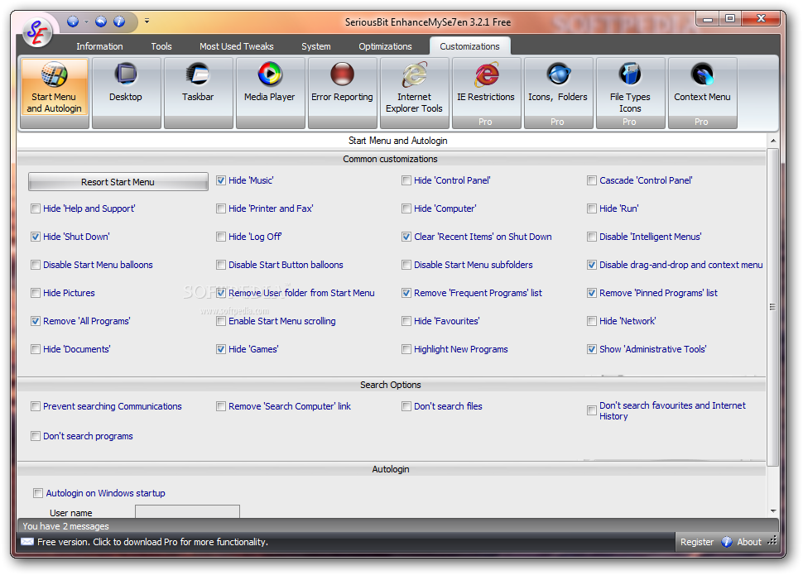Toggle Show 'Administrative Tools' checkbox
Screen dimensions: 803x575
[592, 349]
